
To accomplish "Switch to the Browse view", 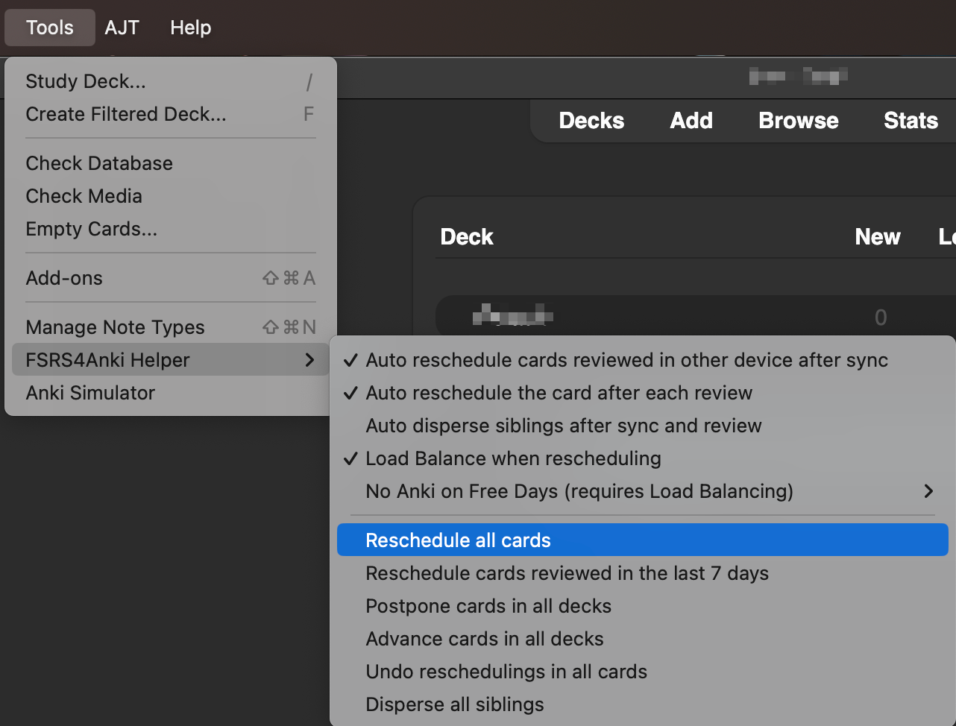I will coord(798,120).
